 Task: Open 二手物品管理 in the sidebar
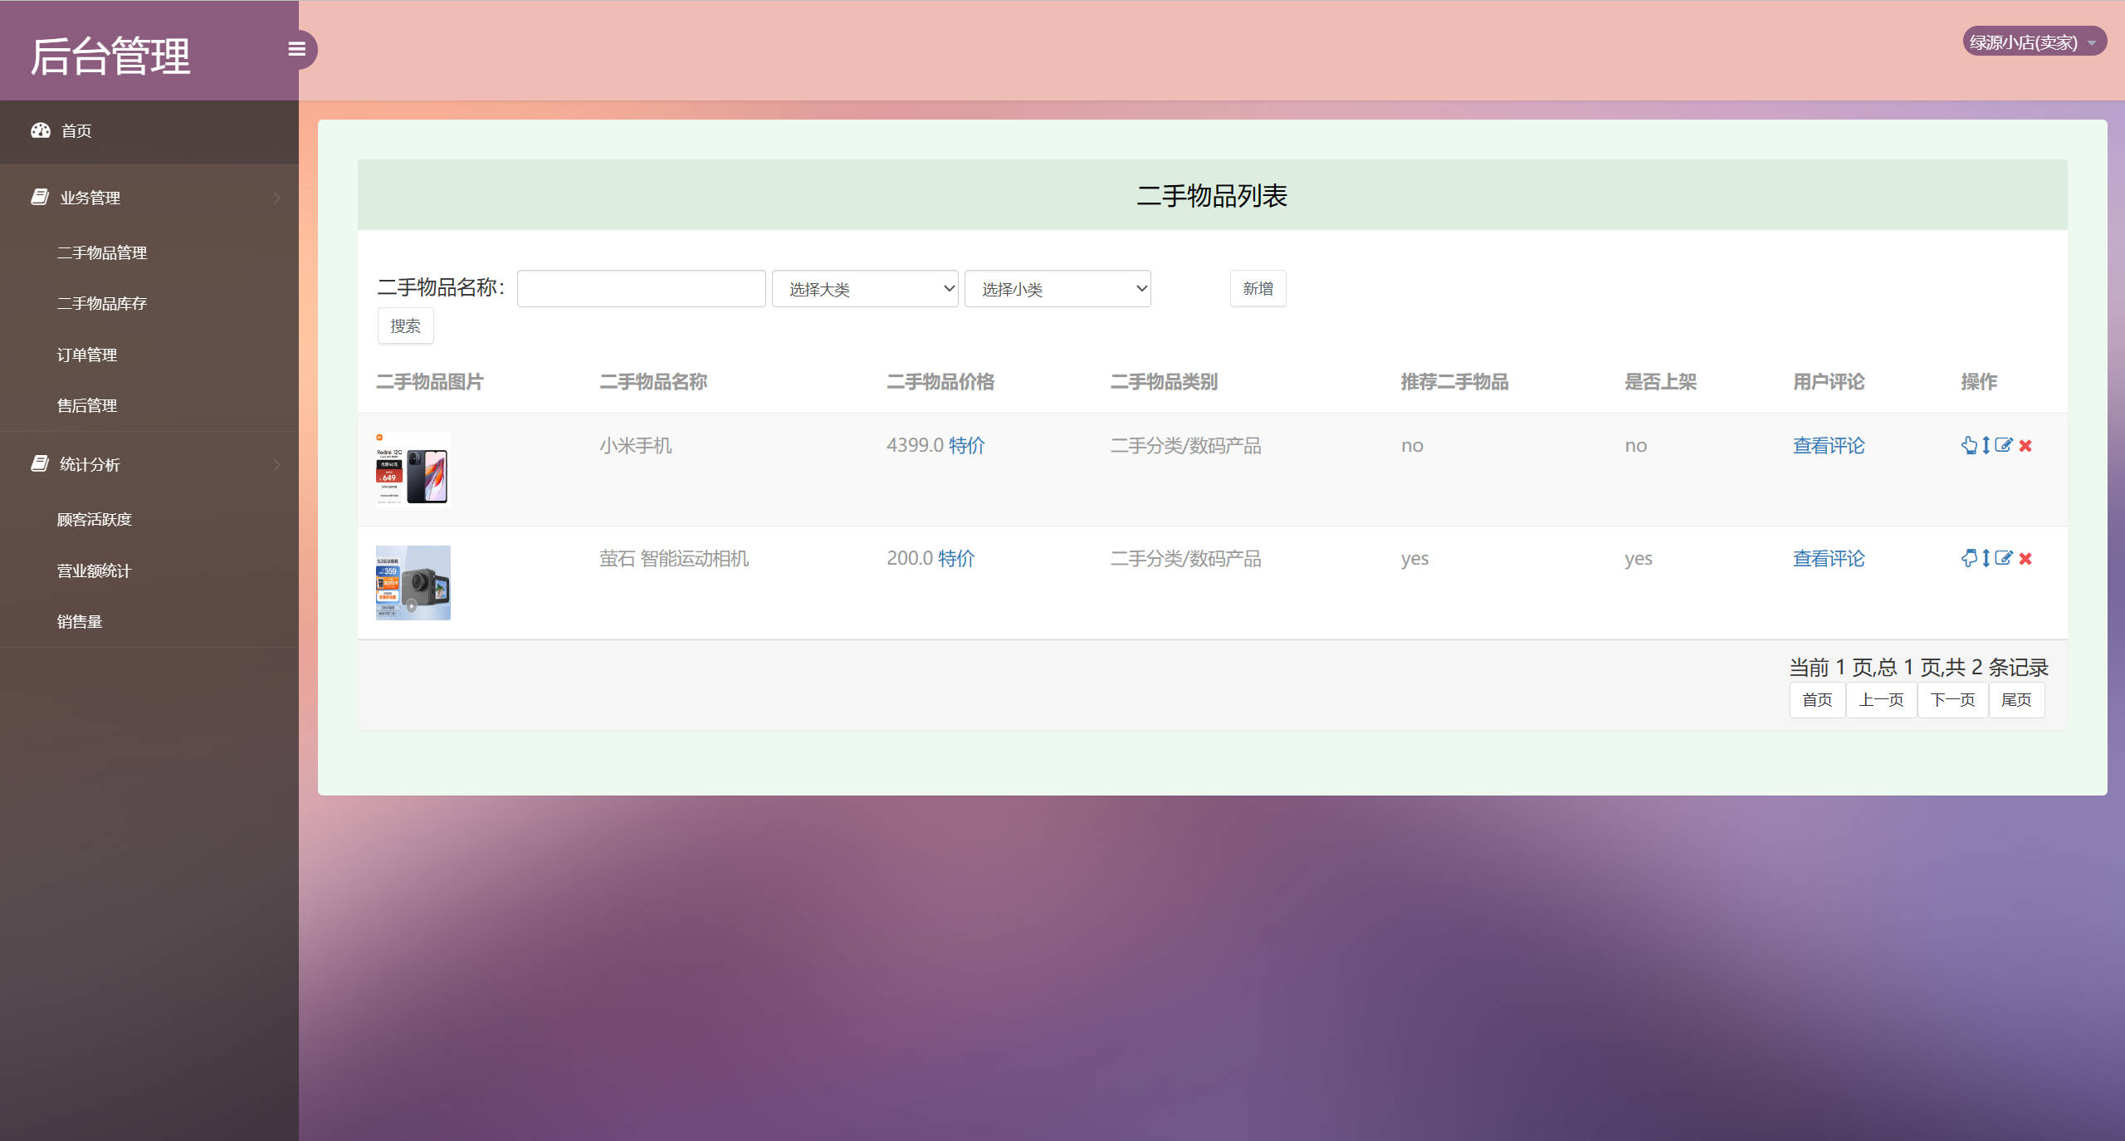pyautogui.click(x=103, y=252)
